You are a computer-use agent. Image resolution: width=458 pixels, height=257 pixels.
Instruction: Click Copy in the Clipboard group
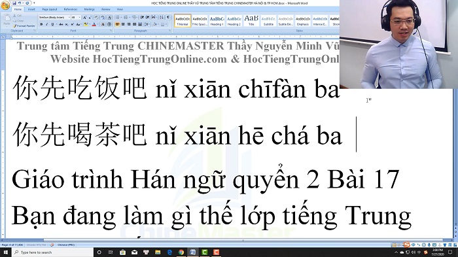click(x=18, y=21)
